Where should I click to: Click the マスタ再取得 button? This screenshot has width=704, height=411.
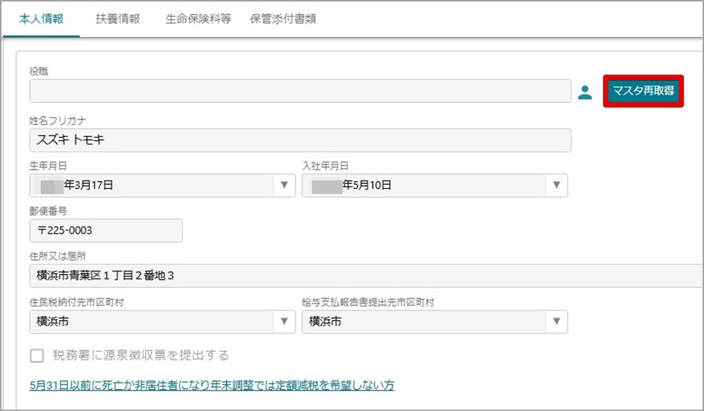(x=644, y=91)
